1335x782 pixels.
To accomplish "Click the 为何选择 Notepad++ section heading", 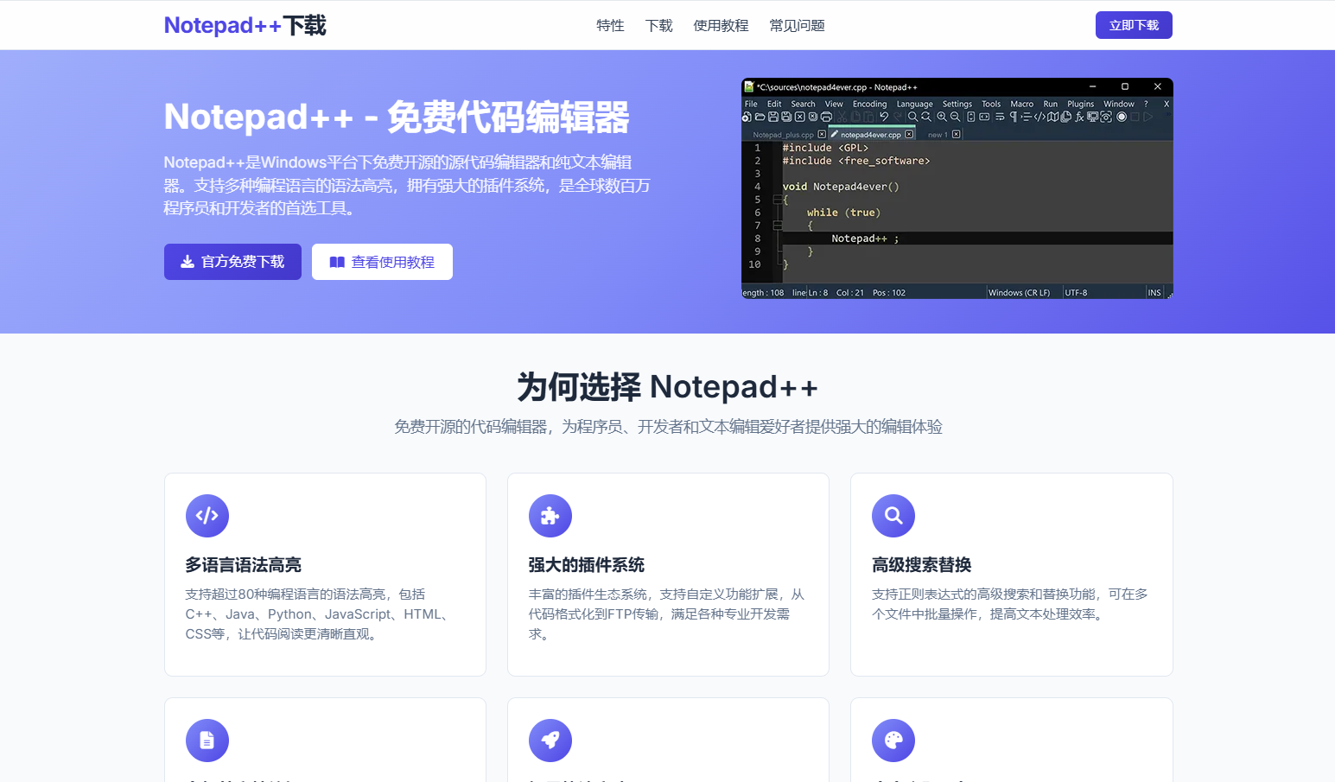I will 667,387.
